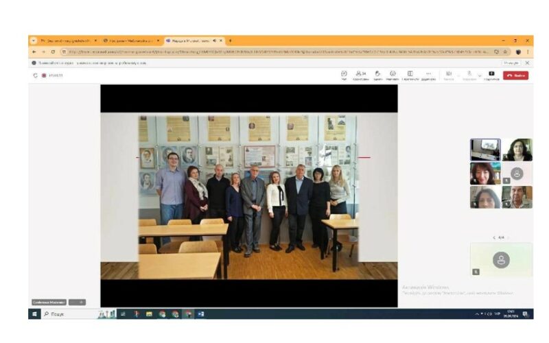Click the browser address bar

[x=274, y=51]
